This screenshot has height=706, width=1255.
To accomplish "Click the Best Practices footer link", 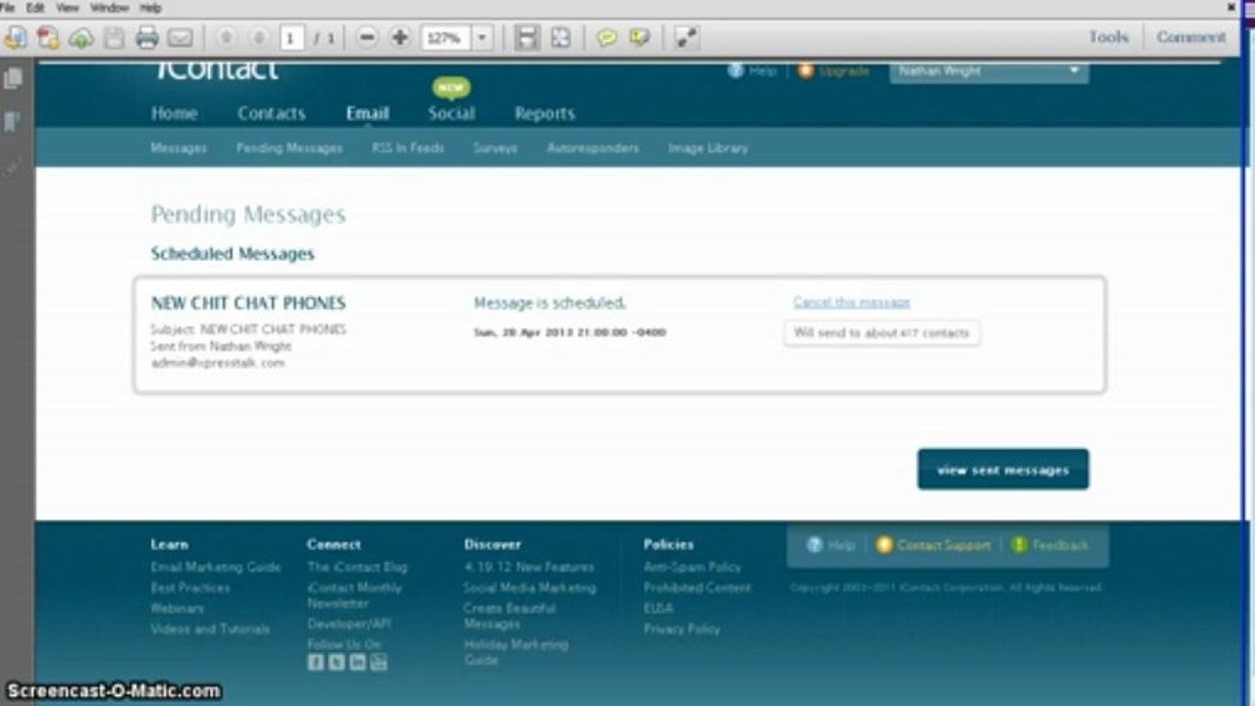I will pyautogui.click(x=190, y=587).
